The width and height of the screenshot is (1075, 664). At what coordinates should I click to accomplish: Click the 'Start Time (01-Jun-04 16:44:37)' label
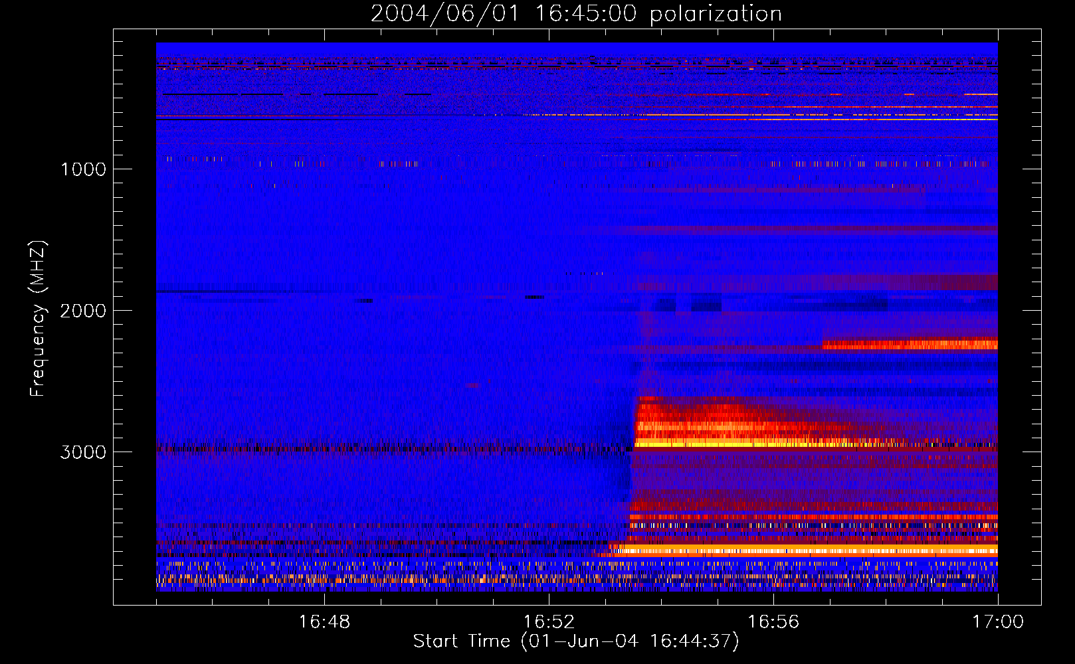pyautogui.click(x=576, y=641)
